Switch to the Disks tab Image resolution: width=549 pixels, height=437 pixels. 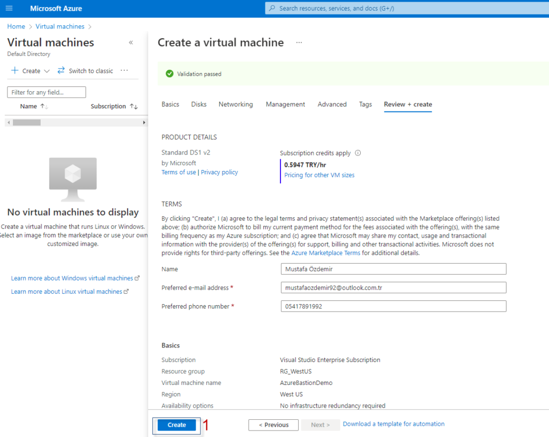point(199,105)
